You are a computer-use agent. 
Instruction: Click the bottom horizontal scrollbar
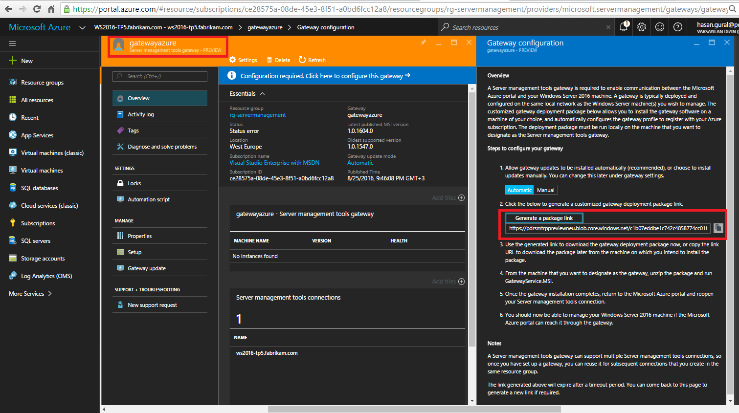pyautogui.click(x=414, y=409)
